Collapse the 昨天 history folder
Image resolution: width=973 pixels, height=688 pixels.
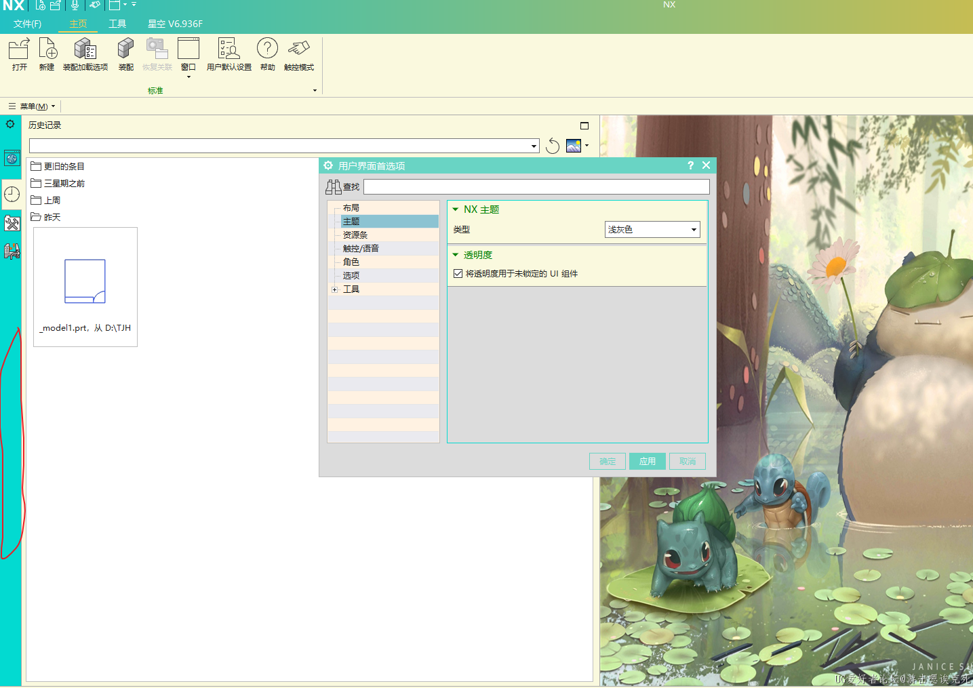[45, 217]
